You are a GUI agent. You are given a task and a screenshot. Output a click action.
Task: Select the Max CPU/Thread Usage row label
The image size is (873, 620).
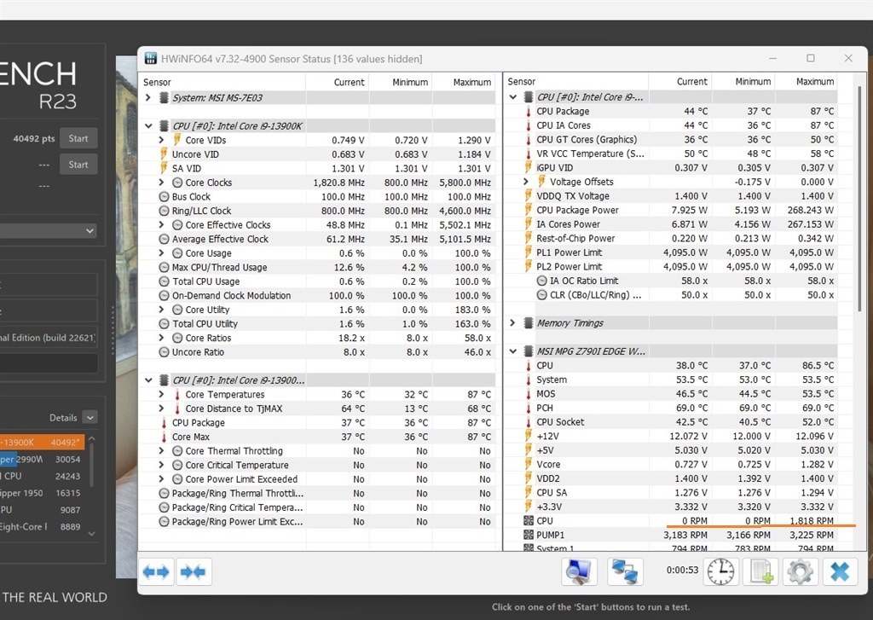pyautogui.click(x=219, y=268)
